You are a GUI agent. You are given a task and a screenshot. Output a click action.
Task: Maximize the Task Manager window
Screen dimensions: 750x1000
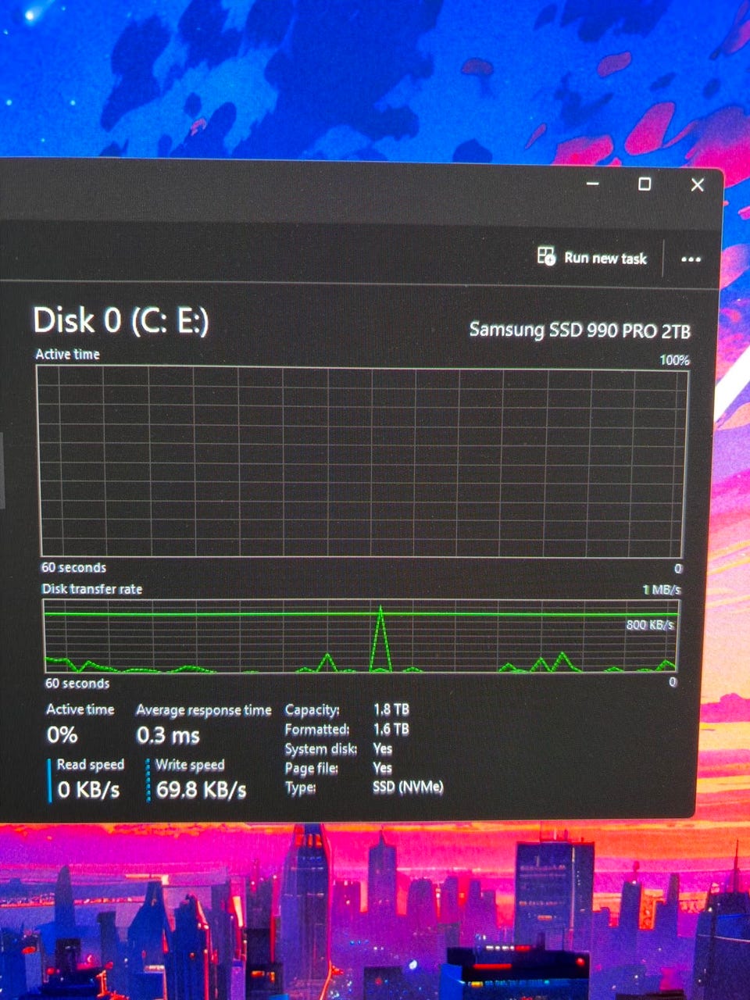click(x=645, y=184)
